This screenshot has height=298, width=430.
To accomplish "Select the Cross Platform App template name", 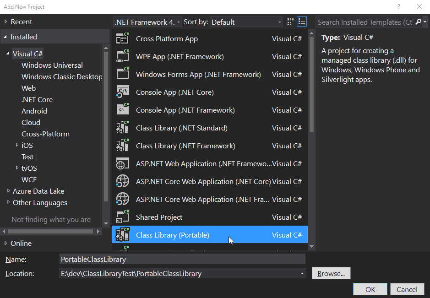I will (x=167, y=38).
